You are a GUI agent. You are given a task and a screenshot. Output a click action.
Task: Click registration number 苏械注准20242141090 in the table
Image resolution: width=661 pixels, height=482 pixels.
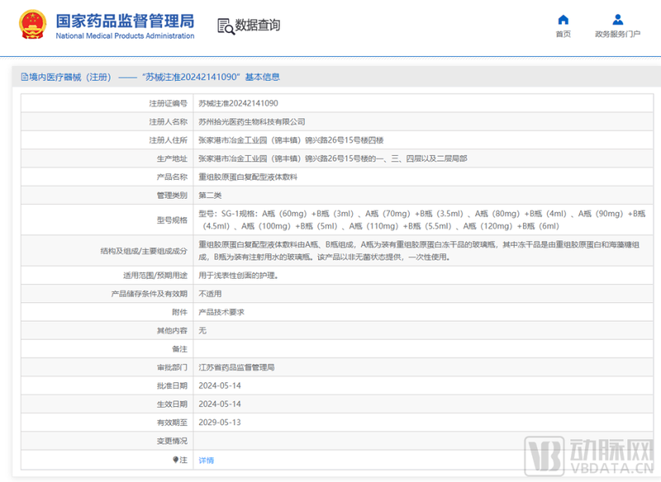point(238,103)
